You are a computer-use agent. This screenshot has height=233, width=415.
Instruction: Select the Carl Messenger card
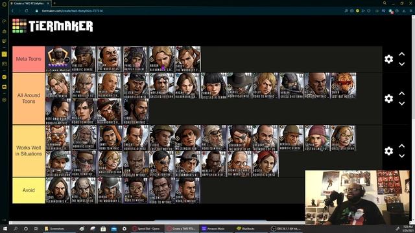click(x=187, y=138)
